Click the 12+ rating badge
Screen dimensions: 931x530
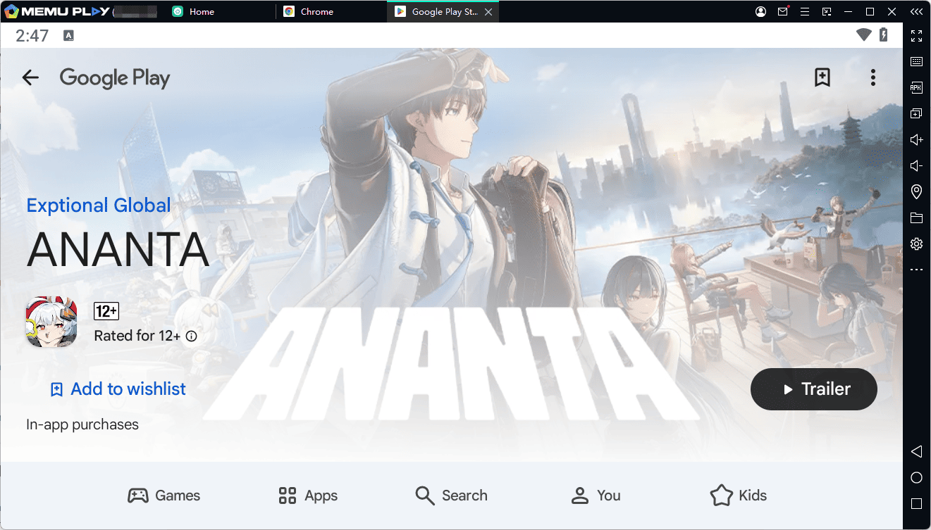[x=106, y=311]
